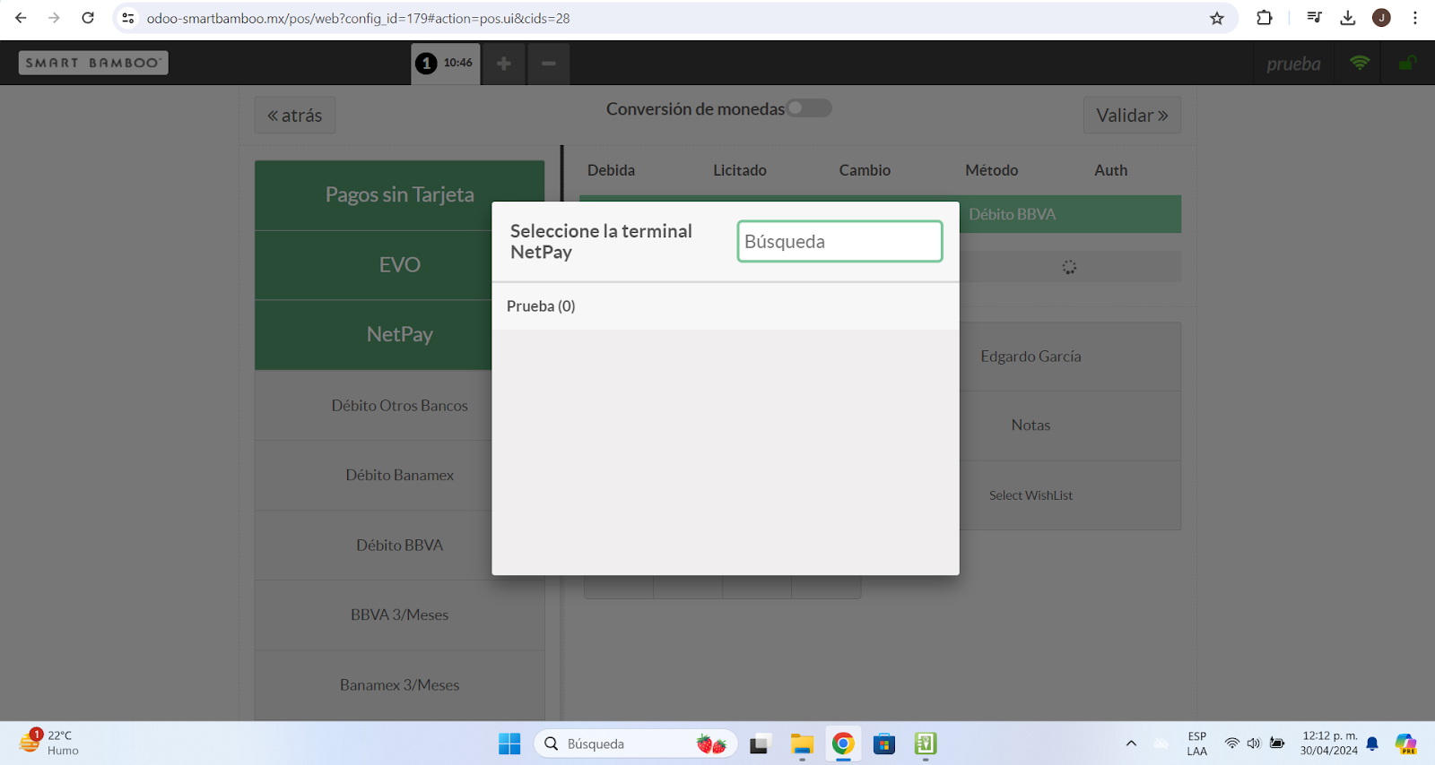Viewport: 1435px width, 765px height.
Task: Open Chrome three-dot menu
Action: point(1415,18)
